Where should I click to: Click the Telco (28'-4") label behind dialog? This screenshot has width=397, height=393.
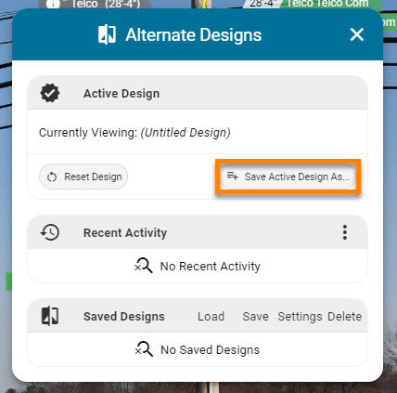(x=106, y=4)
